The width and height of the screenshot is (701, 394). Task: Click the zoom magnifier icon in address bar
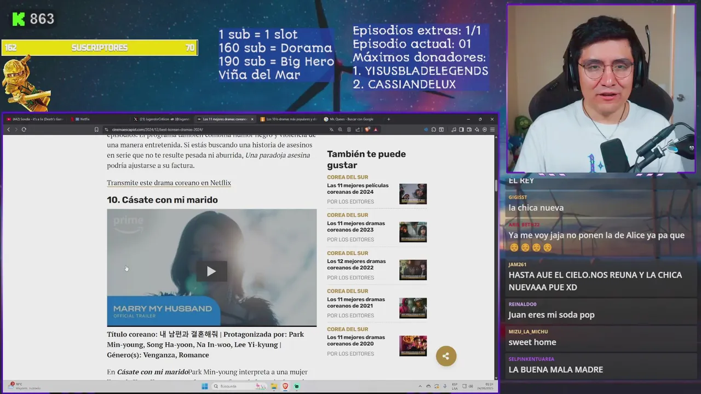(x=340, y=130)
